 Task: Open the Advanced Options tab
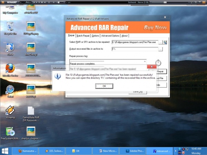[x=110, y=35]
